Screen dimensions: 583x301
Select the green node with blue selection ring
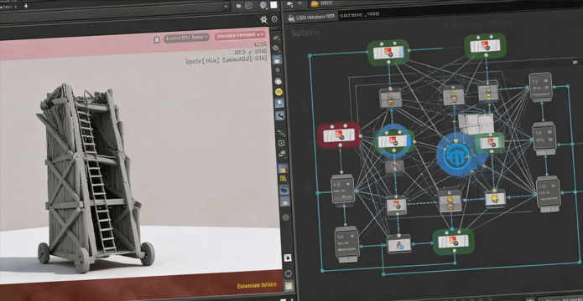(393, 141)
